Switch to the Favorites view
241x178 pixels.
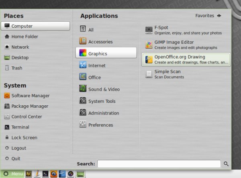[208, 16]
